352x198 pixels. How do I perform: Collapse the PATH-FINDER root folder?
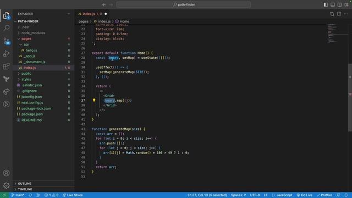[44, 21]
